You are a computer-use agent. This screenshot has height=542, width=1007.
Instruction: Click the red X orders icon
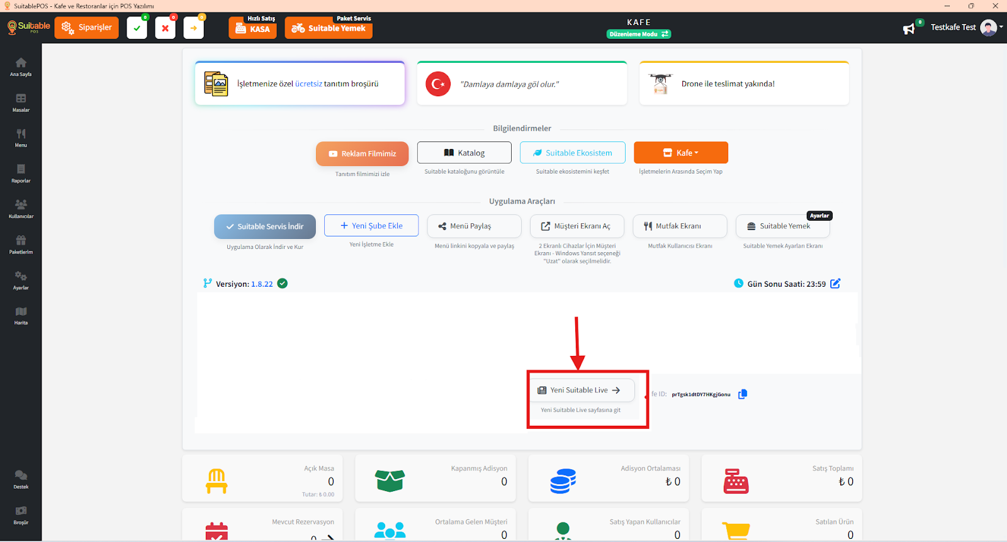click(165, 28)
